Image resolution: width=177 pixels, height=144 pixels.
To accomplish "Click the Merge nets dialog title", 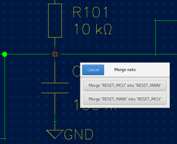I will (125, 70).
